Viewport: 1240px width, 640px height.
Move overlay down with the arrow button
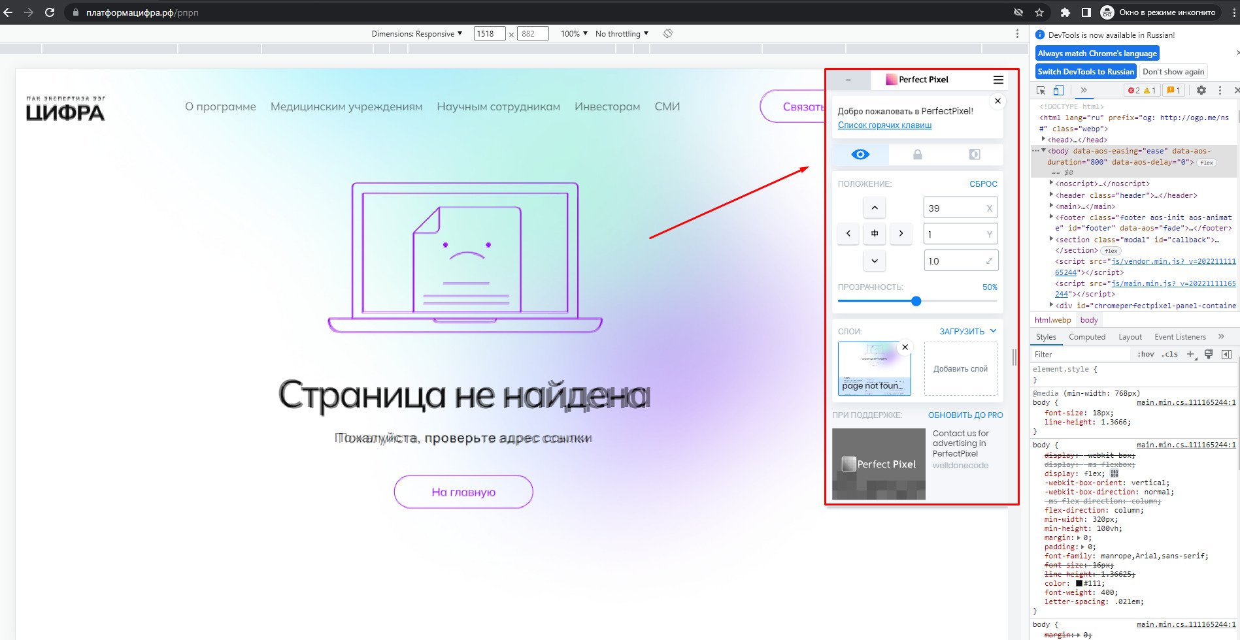coord(875,260)
